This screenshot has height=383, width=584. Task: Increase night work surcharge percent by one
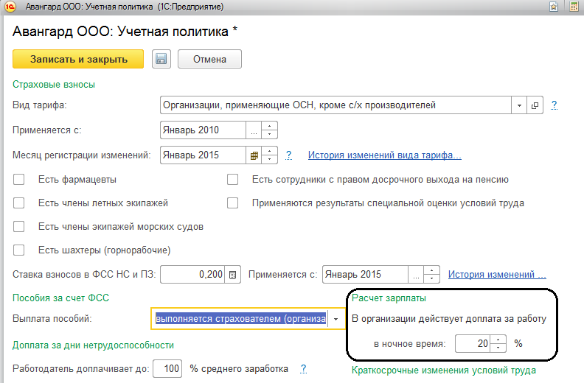point(499,339)
